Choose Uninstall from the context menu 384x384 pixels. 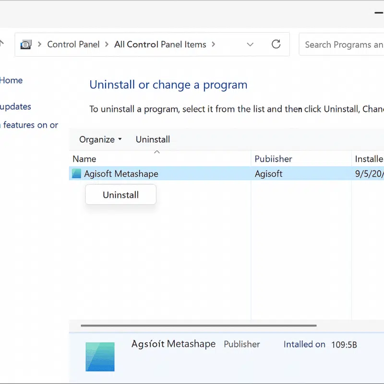[x=120, y=195]
